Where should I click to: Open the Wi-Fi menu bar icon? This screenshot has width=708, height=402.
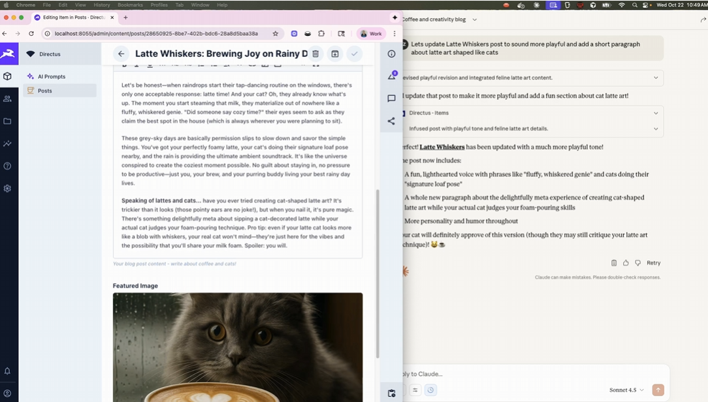pos(622,5)
